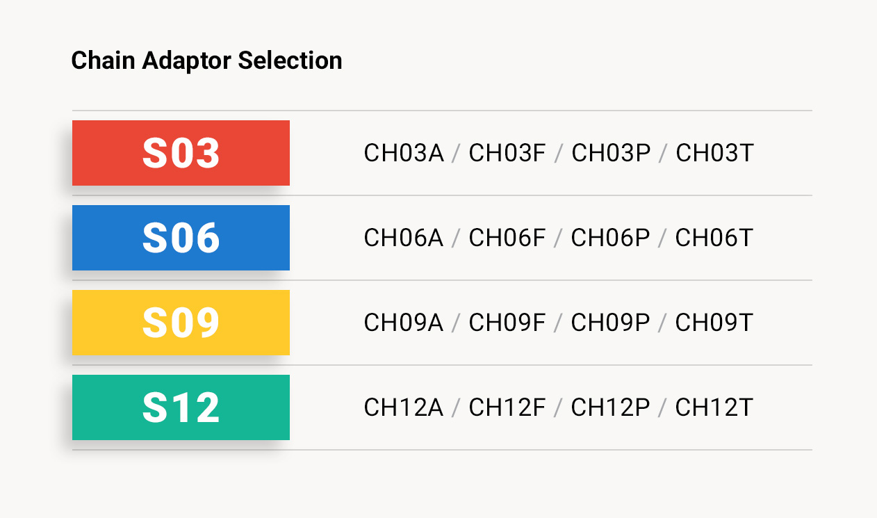Click the red S03 color block
Screen dimensions: 877x518
point(181,153)
